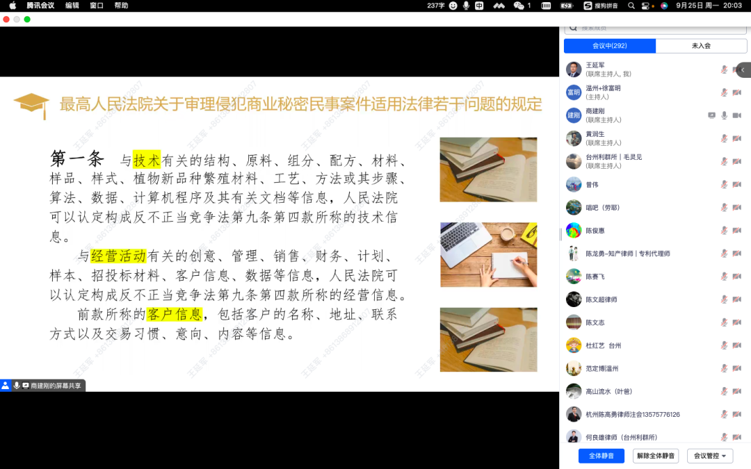
Task: Click the 全体静音 button
Action: pyautogui.click(x=601, y=456)
